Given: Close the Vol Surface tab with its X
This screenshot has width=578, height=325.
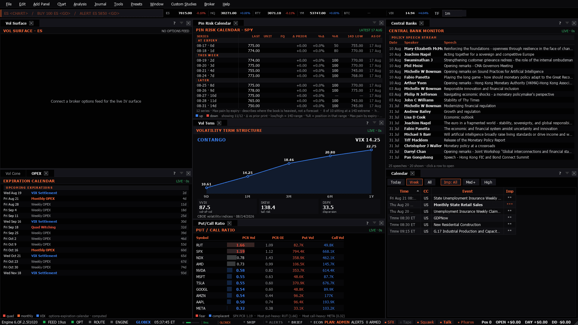Looking at the screenshot, I should [31, 23].
